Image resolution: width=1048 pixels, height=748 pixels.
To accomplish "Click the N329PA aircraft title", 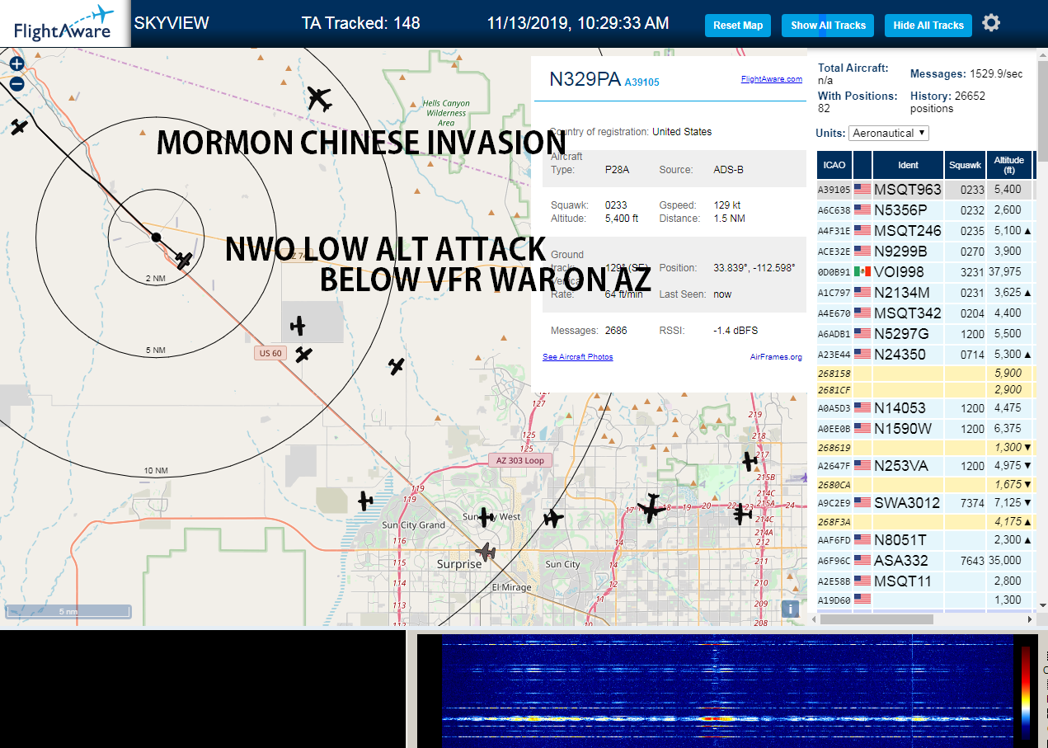I will 585,79.
